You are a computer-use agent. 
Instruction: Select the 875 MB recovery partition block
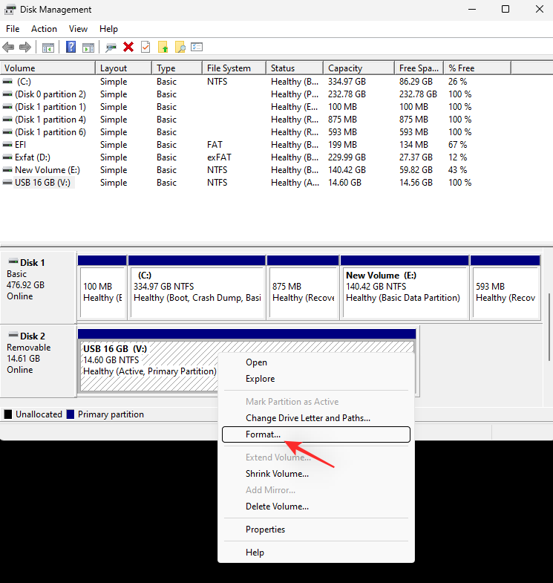[304, 287]
